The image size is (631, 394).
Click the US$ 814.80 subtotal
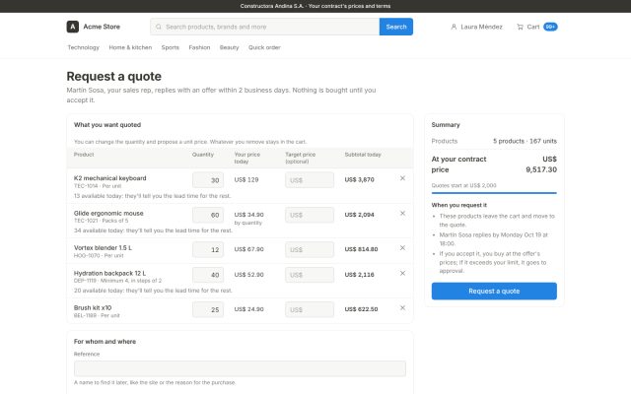(362, 249)
